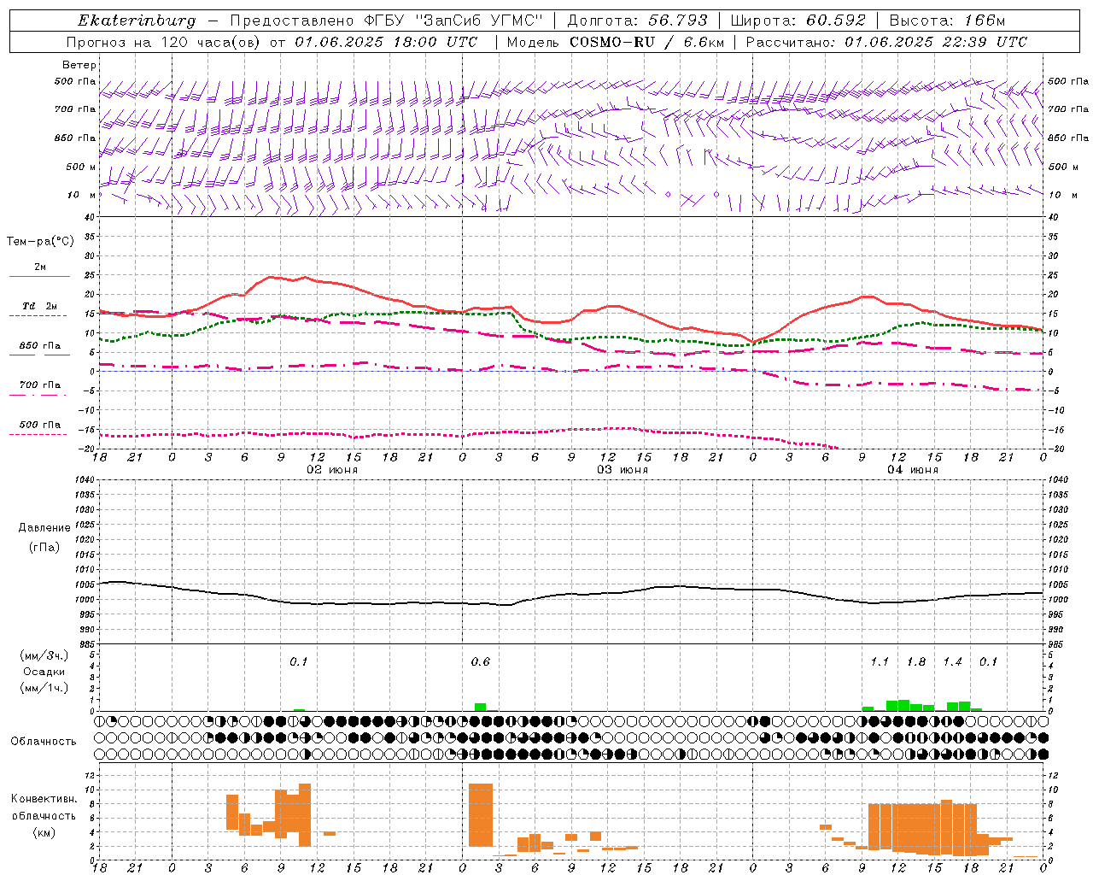Click the 500 м label on wind panel's left axis
Screen dimensions: 1093x875
click(80, 167)
